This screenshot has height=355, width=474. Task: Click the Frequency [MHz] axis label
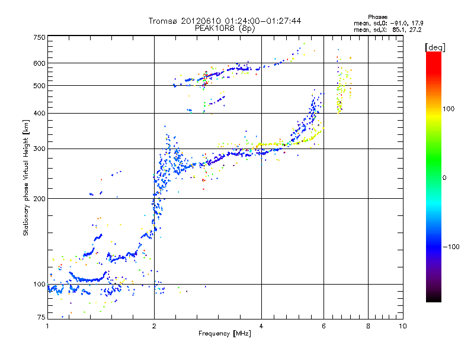click(x=225, y=334)
